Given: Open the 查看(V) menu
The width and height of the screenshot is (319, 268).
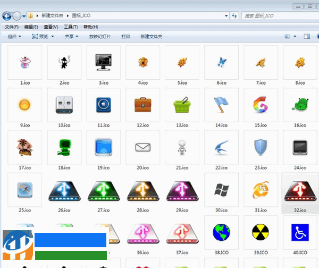Looking at the screenshot, I should pyautogui.click(x=51, y=27).
